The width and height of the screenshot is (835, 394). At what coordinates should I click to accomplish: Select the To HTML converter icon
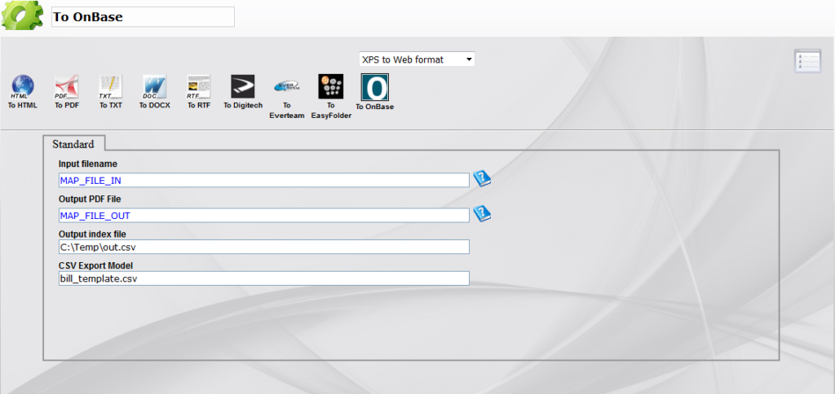[x=23, y=86]
